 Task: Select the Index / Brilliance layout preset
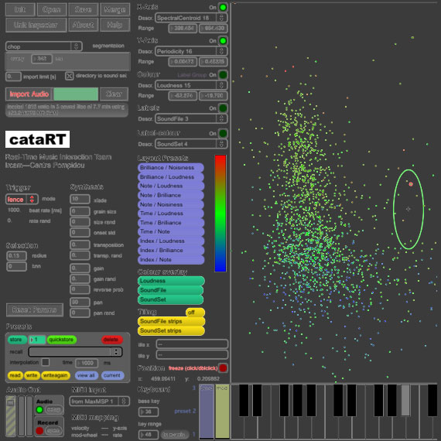click(171, 251)
